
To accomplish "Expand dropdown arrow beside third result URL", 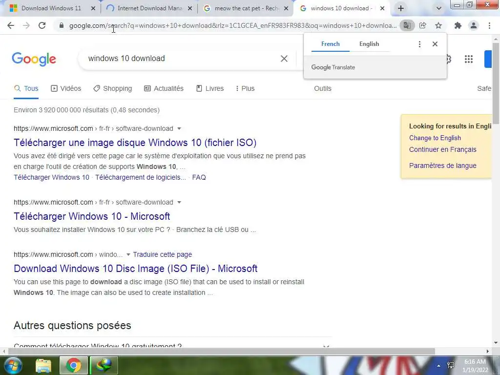I will pos(128,254).
